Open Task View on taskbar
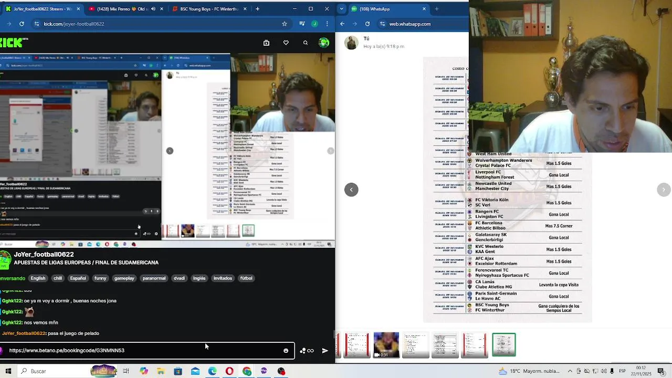672x378 pixels. click(x=126, y=371)
